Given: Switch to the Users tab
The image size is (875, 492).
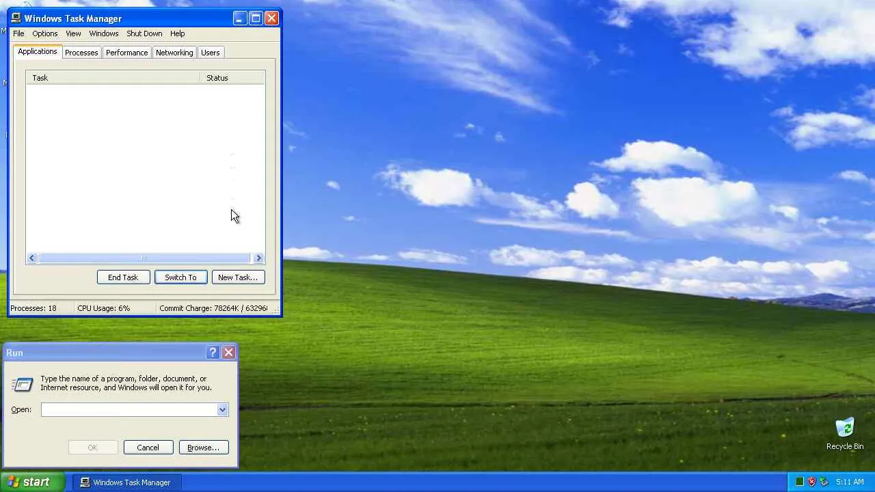Looking at the screenshot, I should 210,53.
